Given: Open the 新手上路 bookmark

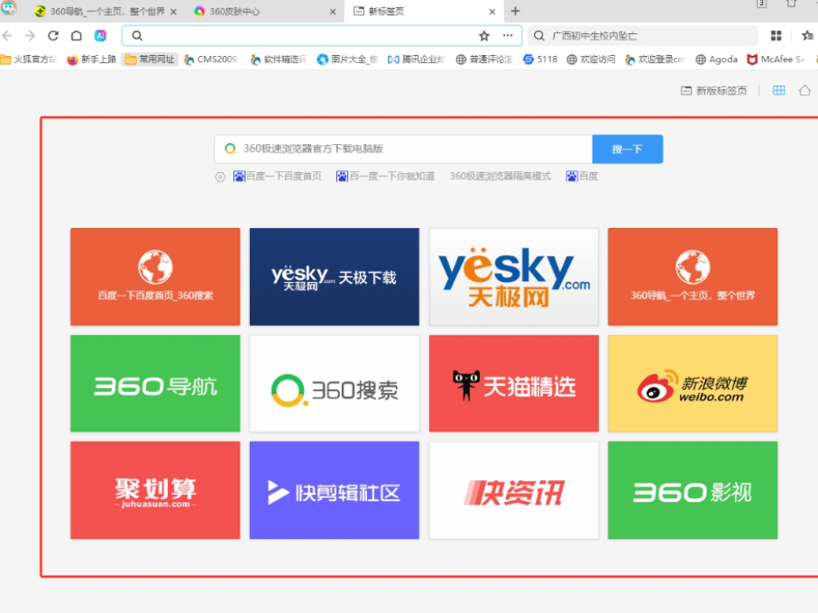Looking at the screenshot, I should [91, 59].
